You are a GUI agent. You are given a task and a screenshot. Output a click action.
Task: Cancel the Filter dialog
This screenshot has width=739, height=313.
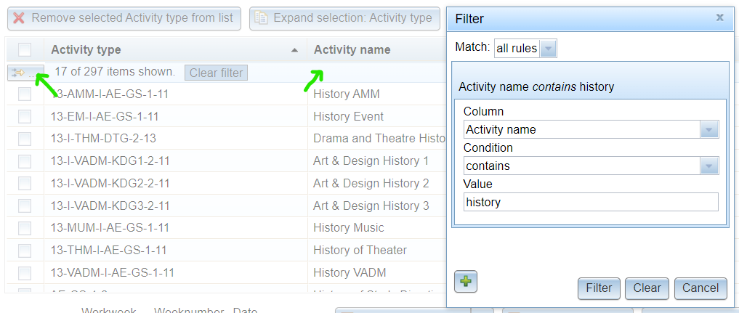point(700,288)
